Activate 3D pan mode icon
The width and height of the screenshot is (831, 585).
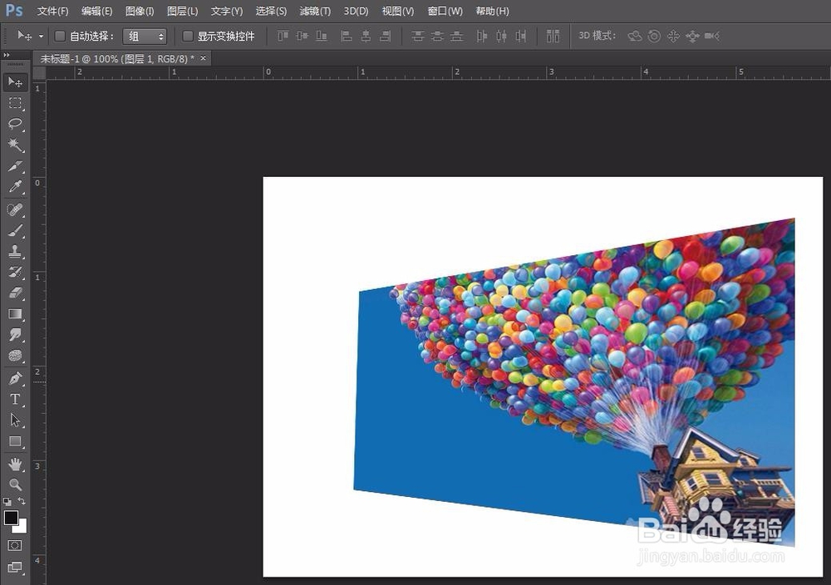(673, 36)
